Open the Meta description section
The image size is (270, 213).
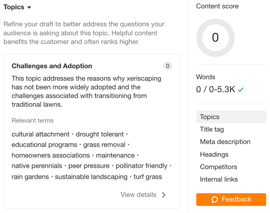click(x=225, y=142)
